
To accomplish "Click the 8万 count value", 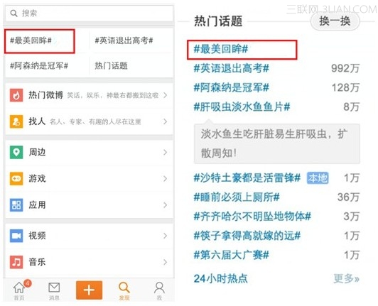I will [x=352, y=106].
